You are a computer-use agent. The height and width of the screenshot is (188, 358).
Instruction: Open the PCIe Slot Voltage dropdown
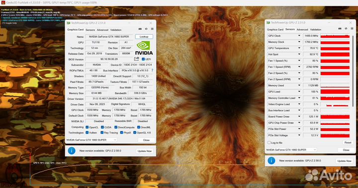[x=299, y=135]
